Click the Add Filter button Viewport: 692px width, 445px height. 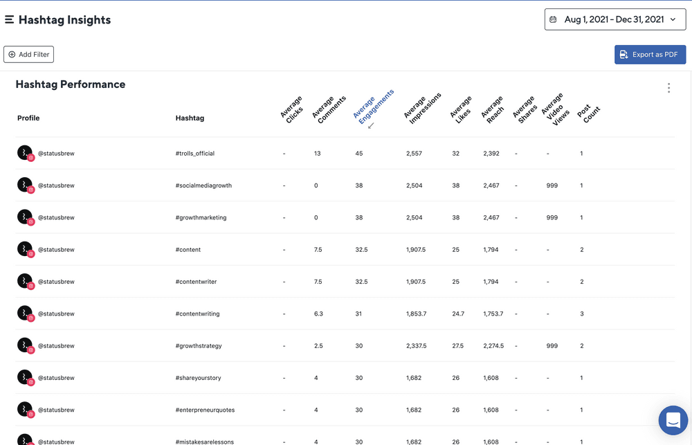pyautogui.click(x=28, y=55)
